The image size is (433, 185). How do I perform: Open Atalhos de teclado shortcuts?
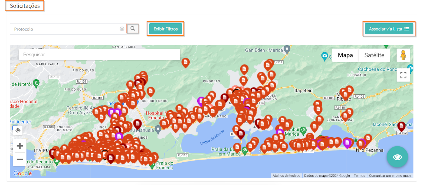(286, 176)
